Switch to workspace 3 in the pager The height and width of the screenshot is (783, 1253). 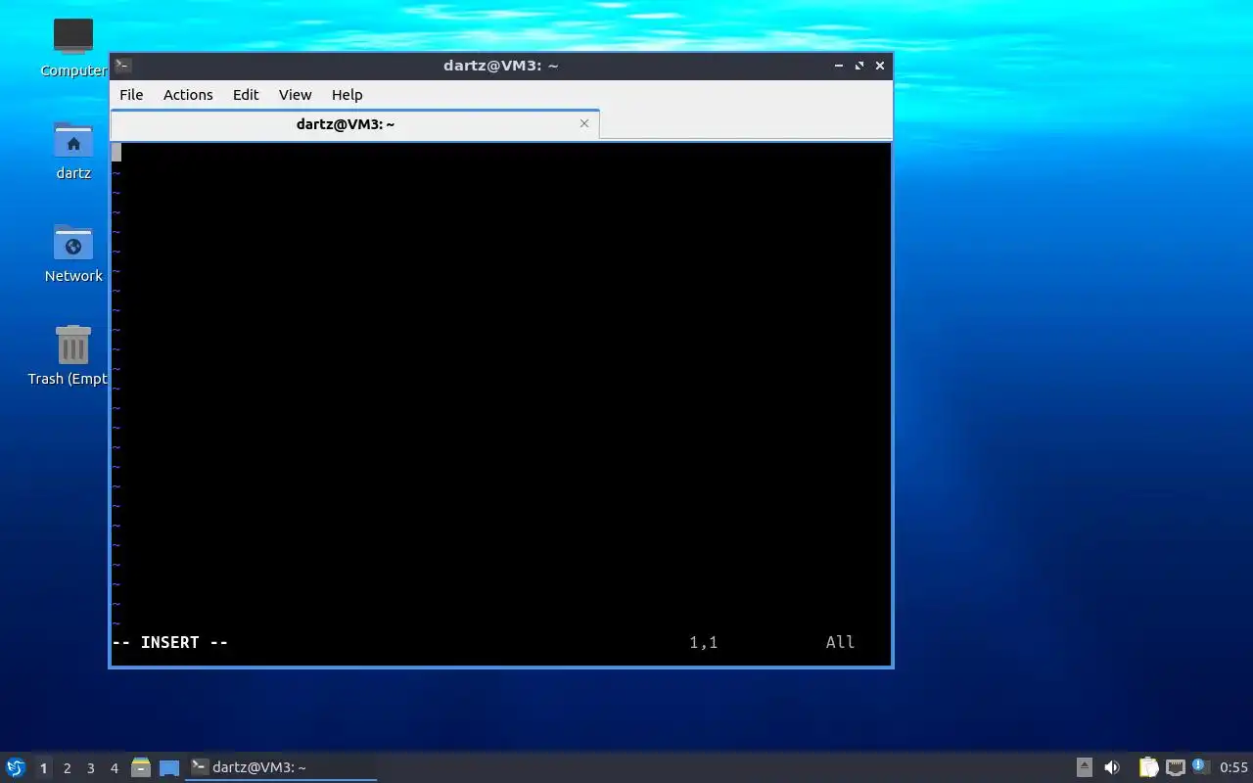click(90, 768)
